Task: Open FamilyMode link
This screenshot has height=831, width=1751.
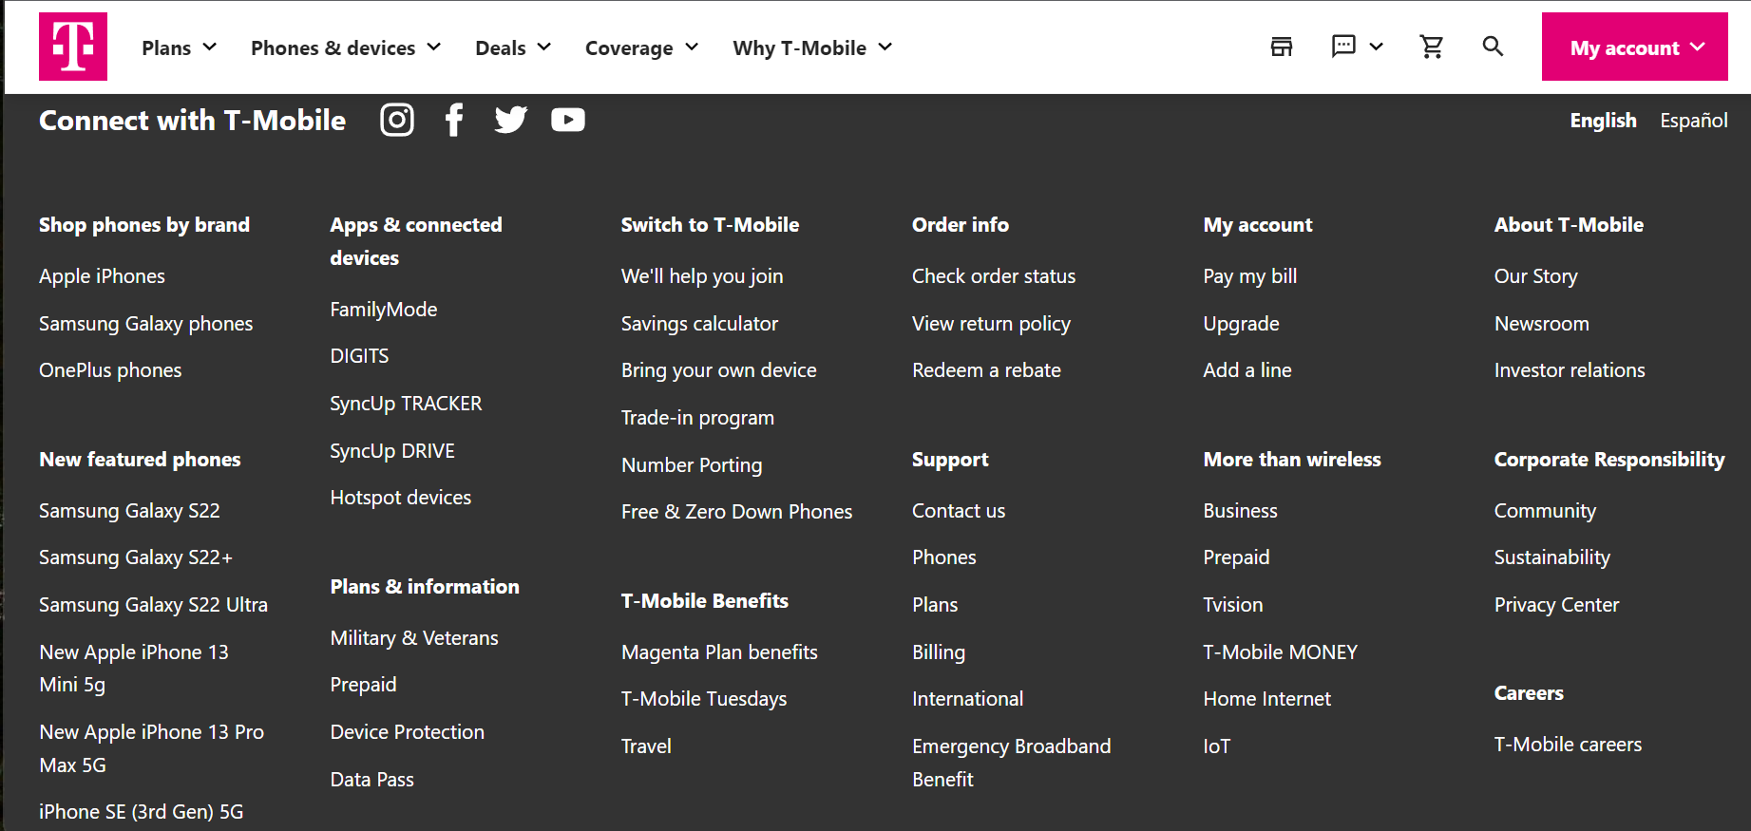Action: point(383,310)
